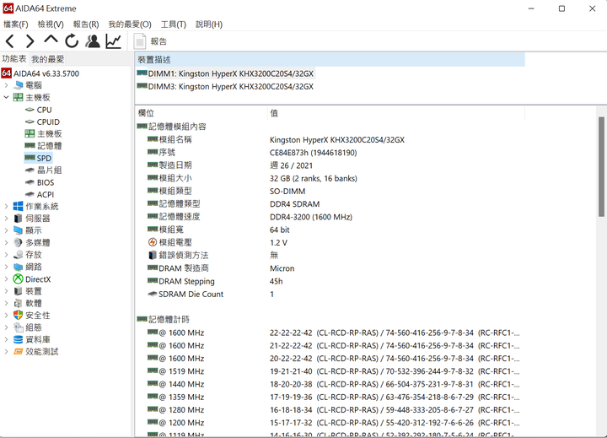The image size is (607, 438).
Task: Select 晶片組 chipset tree entry
Action: coord(43,170)
